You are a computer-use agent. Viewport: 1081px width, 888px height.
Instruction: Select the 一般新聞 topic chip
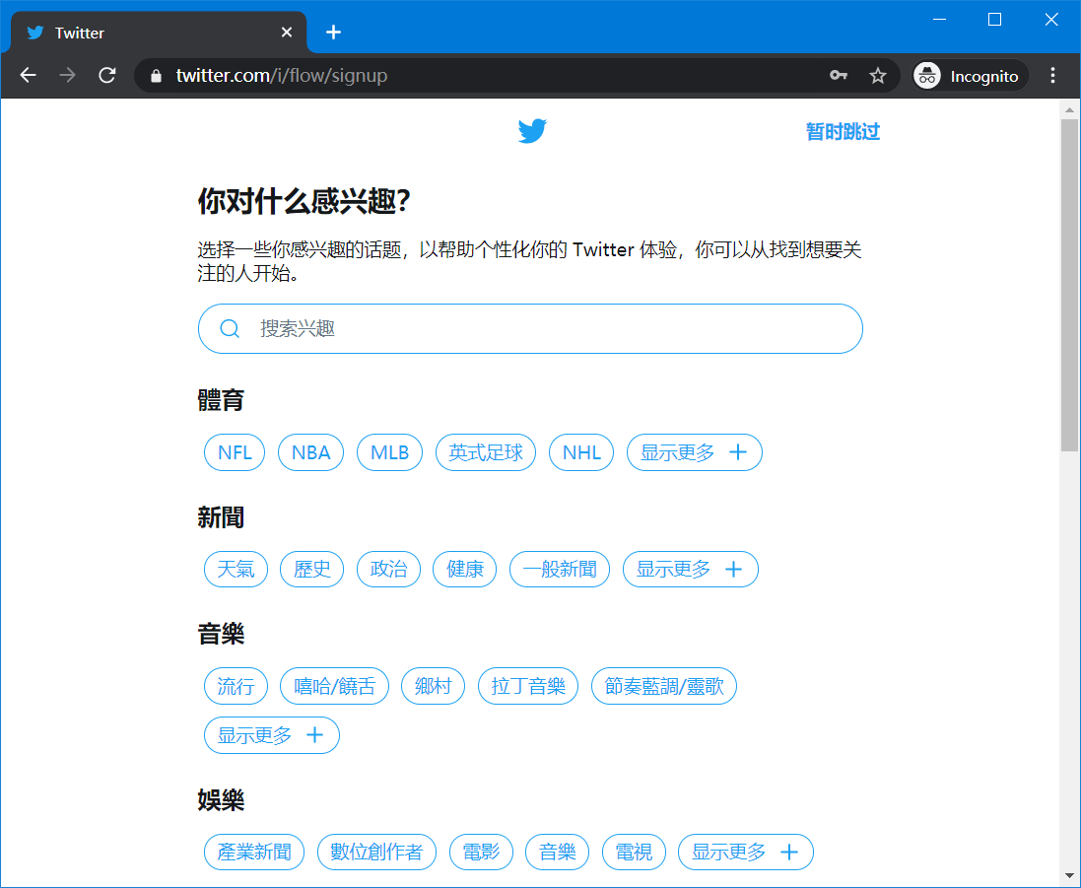pyautogui.click(x=560, y=569)
